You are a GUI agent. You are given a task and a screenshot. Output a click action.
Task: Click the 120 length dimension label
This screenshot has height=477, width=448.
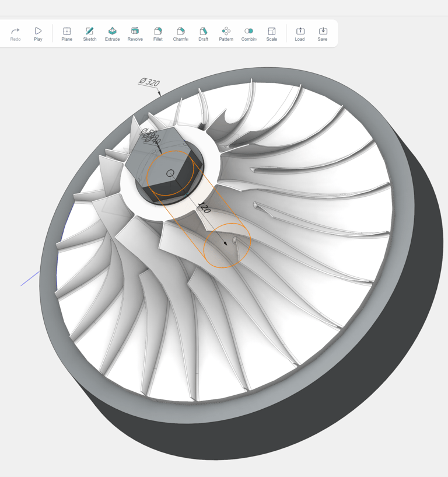click(x=204, y=207)
